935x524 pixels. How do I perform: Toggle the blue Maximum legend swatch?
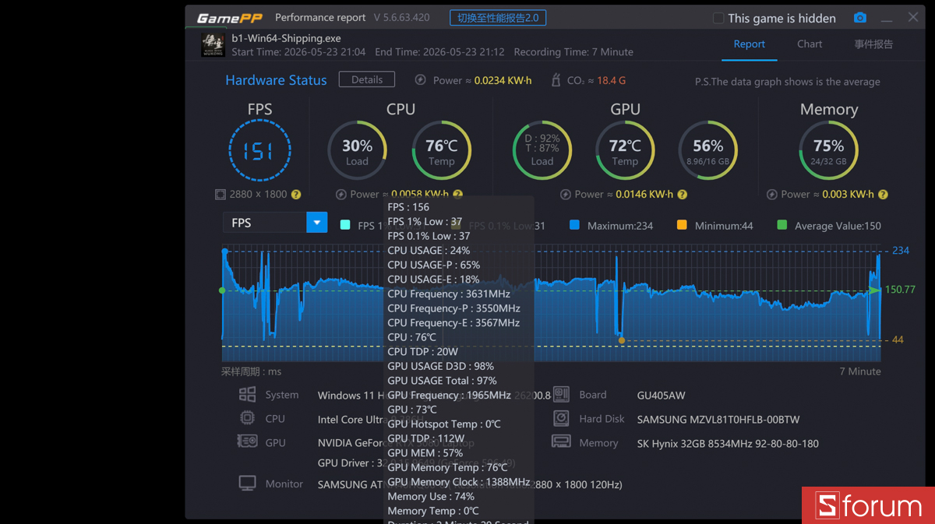tap(574, 225)
